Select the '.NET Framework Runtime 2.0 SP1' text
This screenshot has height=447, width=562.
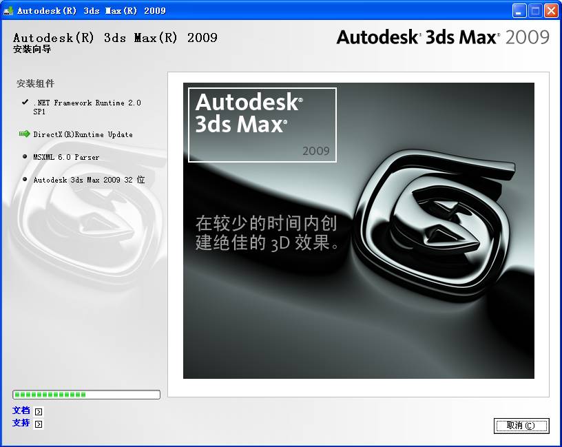click(87, 107)
